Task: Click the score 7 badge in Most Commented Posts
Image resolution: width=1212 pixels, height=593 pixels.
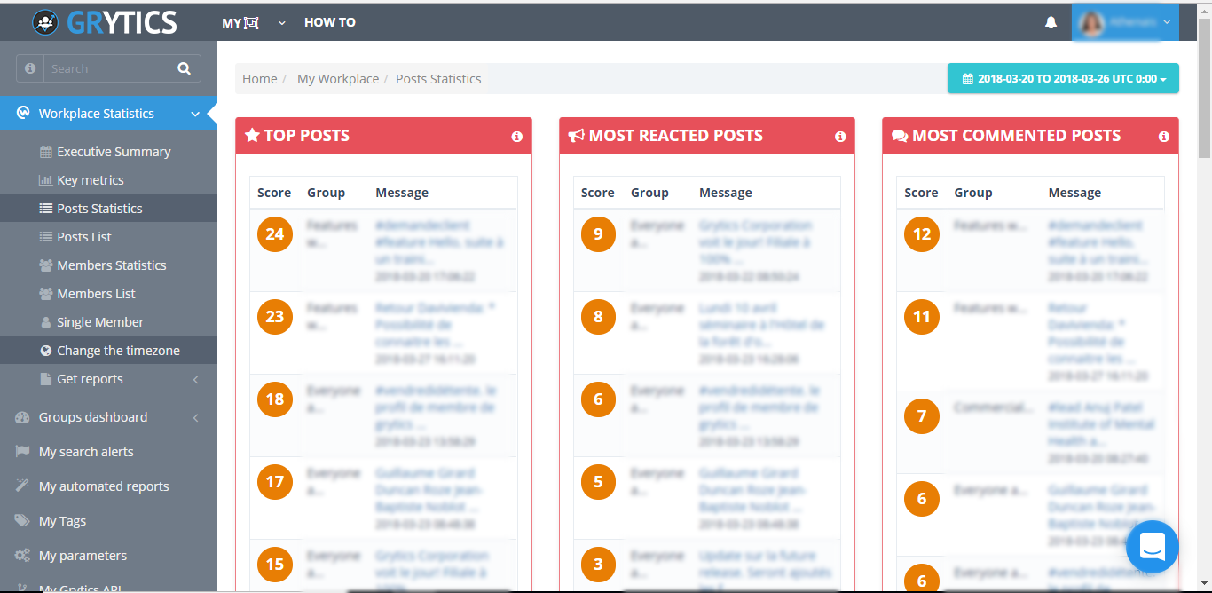Action: [x=922, y=416]
